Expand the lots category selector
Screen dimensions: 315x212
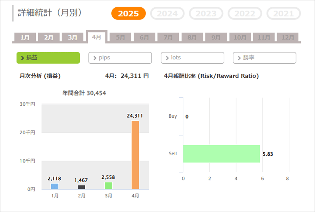(x=192, y=58)
